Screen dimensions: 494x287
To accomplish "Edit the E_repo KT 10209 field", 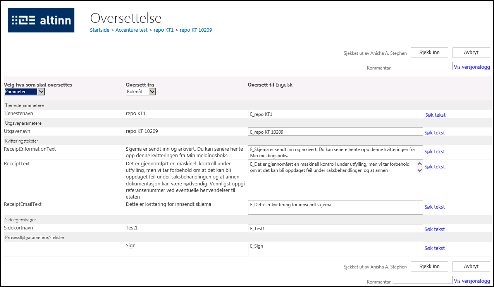I will [335, 132].
